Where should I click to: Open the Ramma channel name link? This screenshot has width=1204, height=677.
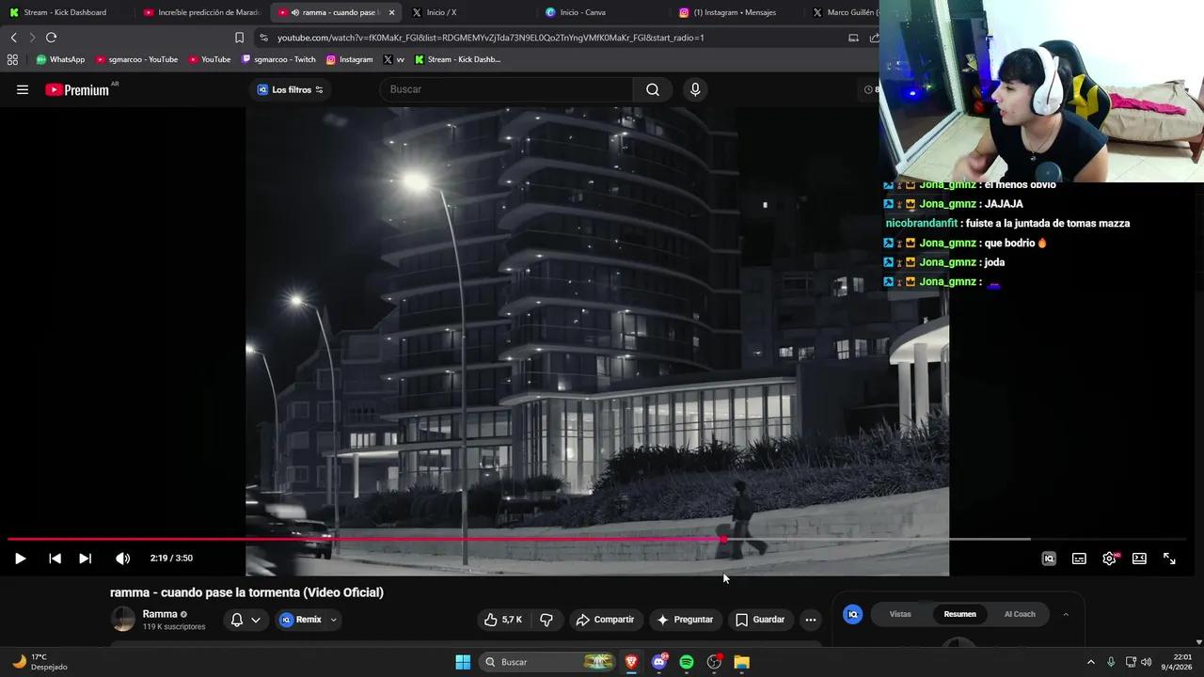tap(160, 614)
